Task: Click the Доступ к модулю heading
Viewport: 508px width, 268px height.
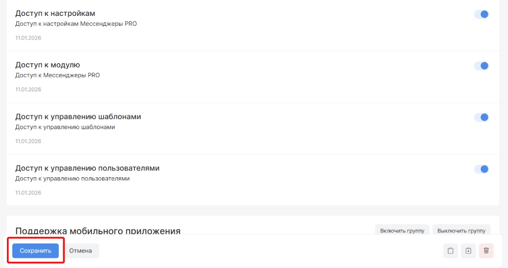Action: click(48, 65)
